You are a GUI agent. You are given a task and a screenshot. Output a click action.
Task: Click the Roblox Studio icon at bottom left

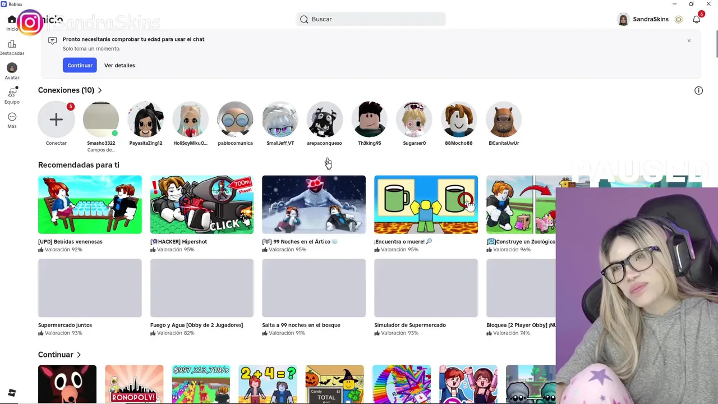coord(12,393)
